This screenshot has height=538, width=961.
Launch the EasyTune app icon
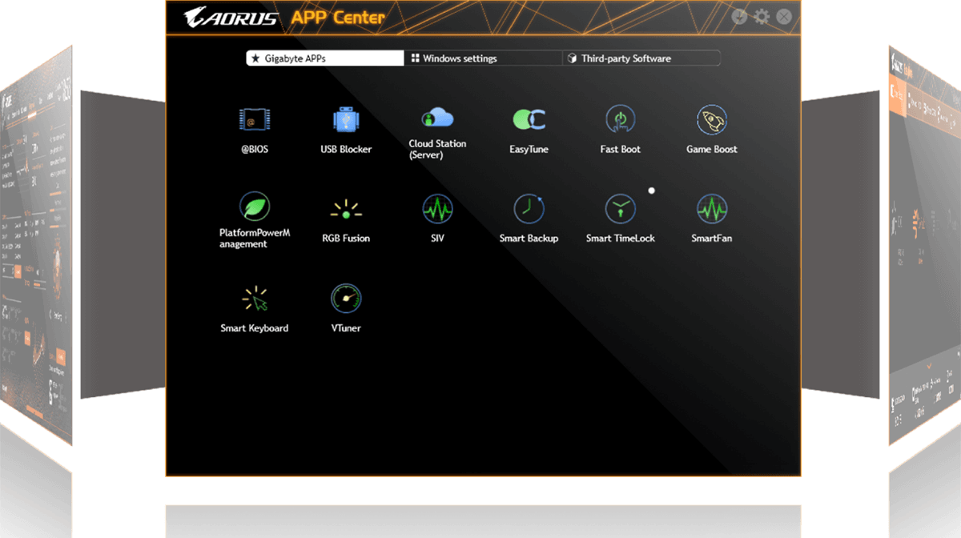[x=529, y=120]
